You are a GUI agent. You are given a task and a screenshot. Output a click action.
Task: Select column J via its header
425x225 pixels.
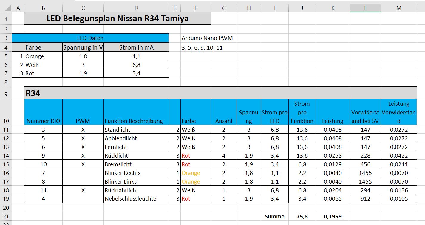pyautogui.click(x=302, y=8)
